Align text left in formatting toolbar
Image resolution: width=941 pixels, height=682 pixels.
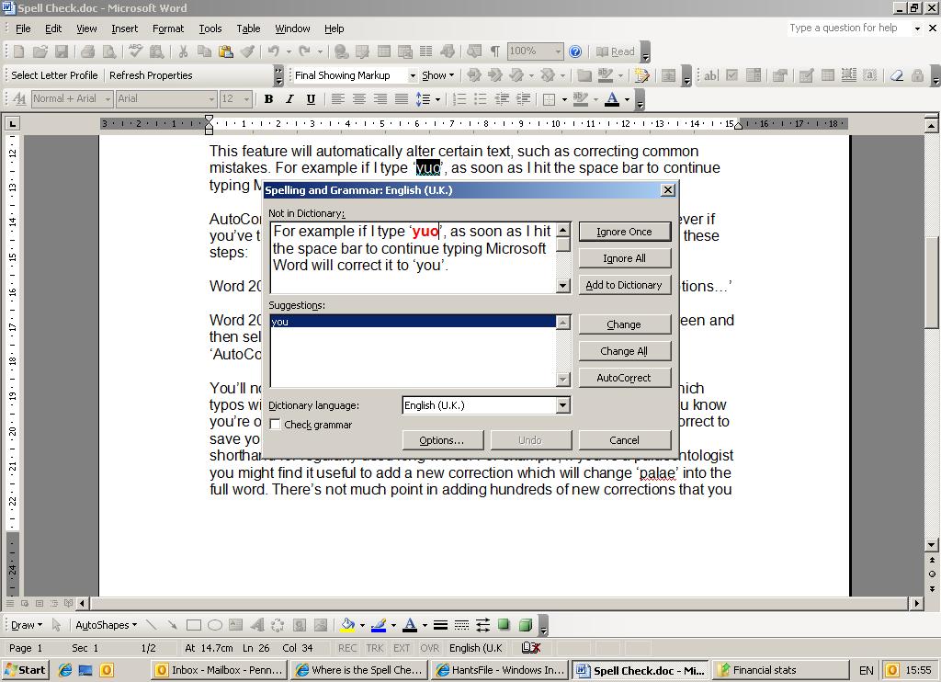click(x=338, y=99)
